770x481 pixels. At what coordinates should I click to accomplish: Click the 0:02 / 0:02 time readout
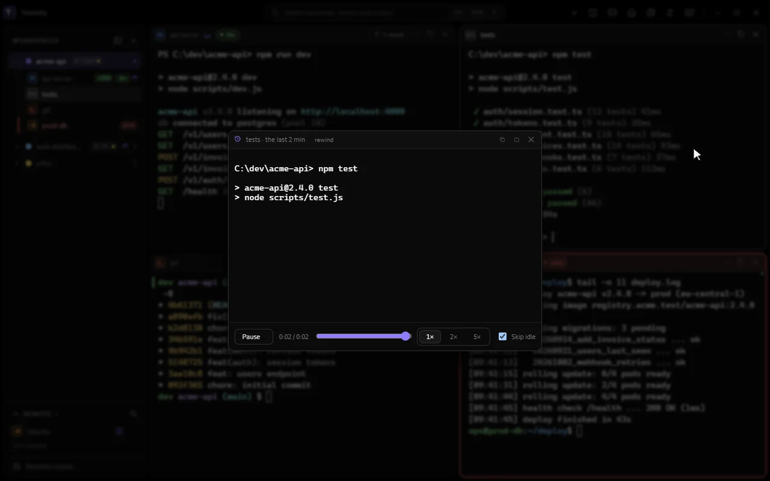(x=294, y=337)
